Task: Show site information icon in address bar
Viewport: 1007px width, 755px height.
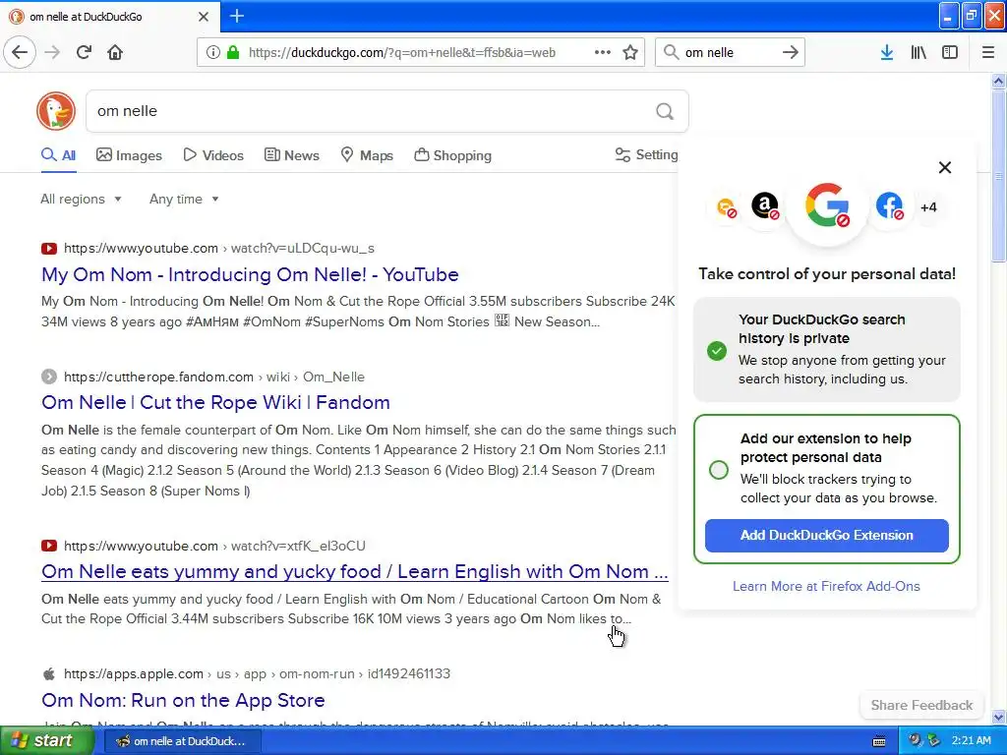Action: point(212,52)
